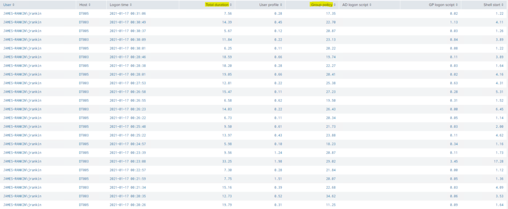Click User profile value 1.24
Image resolution: width=508 pixels, height=209 pixels.
[x=278, y=153]
